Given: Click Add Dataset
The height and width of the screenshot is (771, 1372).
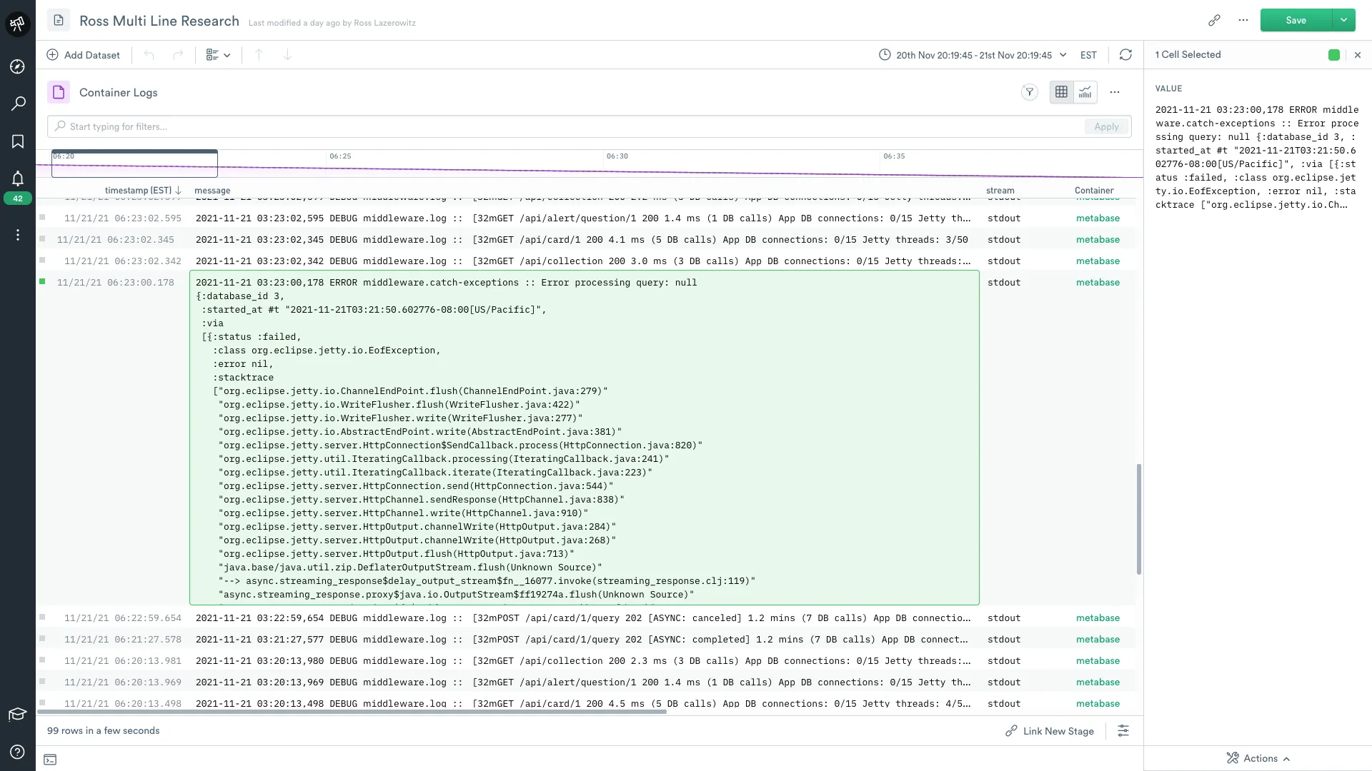Looking at the screenshot, I should [83, 55].
